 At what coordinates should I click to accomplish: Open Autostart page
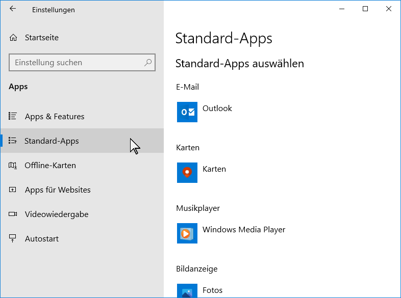(x=82, y=238)
